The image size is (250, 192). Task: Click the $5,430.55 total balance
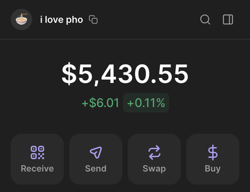125,74
